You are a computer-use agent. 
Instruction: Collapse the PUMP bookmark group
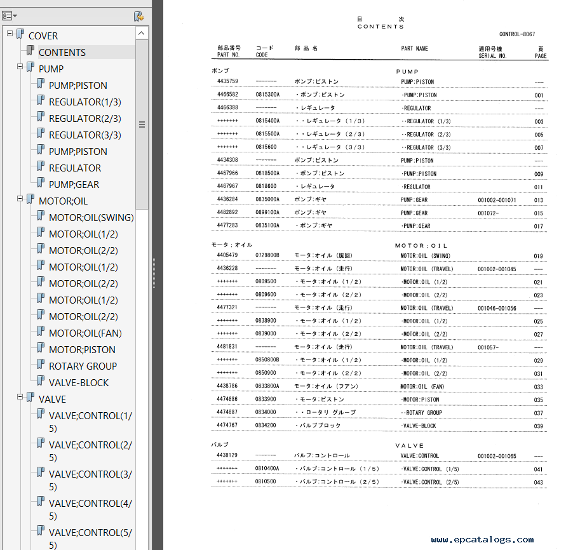click(x=20, y=67)
